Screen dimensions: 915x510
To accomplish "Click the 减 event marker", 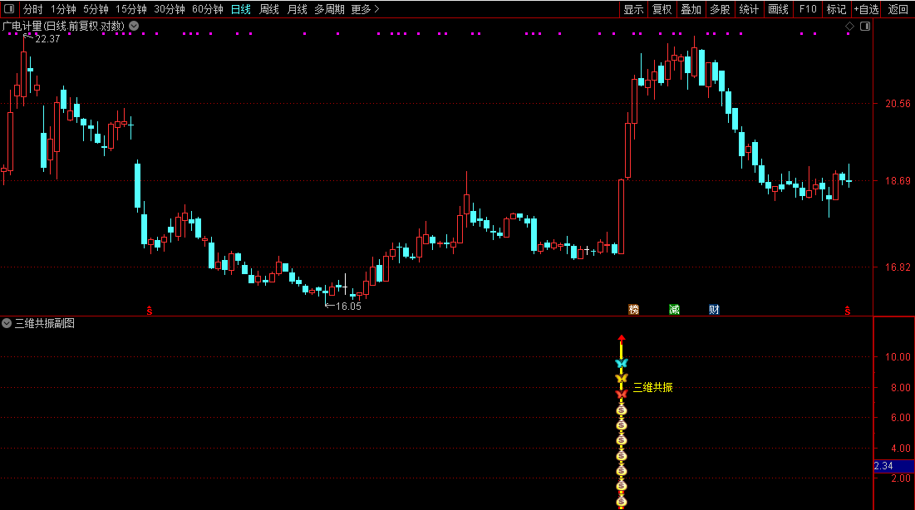I will pyautogui.click(x=674, y=309).
